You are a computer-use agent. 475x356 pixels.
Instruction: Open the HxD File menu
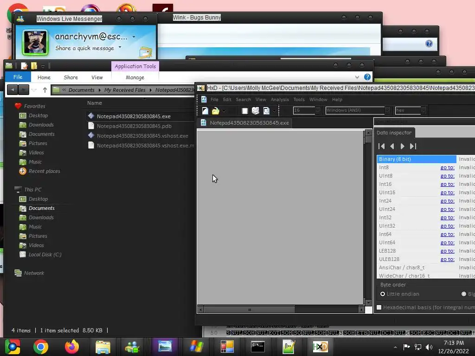(214, 99)
